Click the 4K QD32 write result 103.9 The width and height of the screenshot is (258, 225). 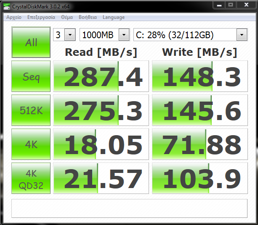[200, 178]
